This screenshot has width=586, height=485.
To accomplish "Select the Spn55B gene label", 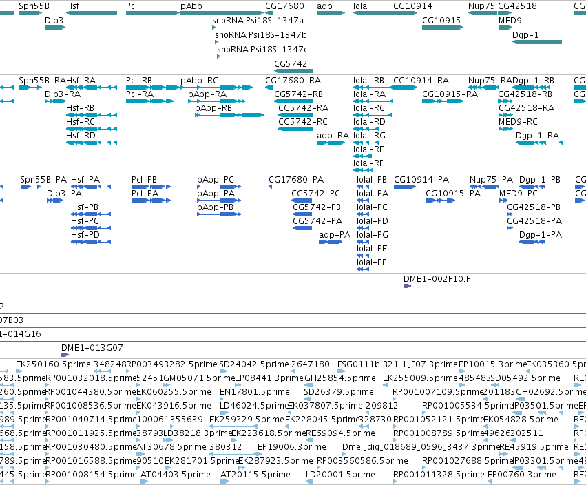I will pos(34,6).
